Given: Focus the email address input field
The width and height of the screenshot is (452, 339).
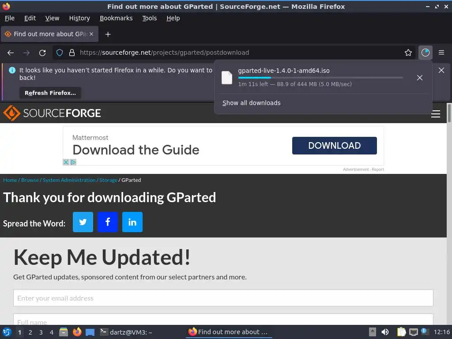Looking at the screenshot, I should (223, 298).
